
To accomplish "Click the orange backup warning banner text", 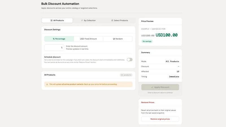I will point(83,84).
